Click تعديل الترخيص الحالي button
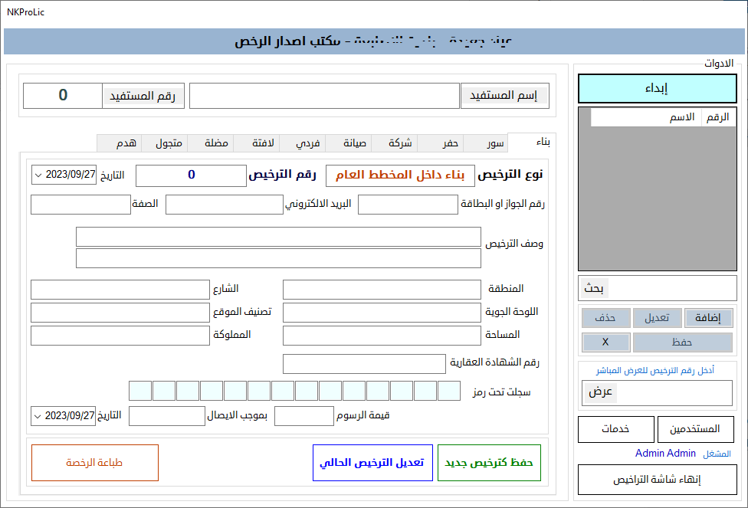 pyautogui.click(x=372, y=463)
